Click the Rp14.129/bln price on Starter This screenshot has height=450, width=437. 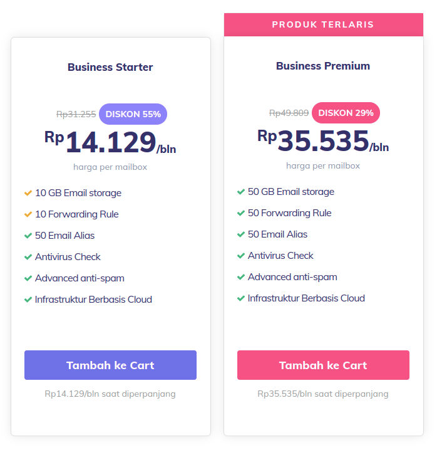tap(110, 142)
